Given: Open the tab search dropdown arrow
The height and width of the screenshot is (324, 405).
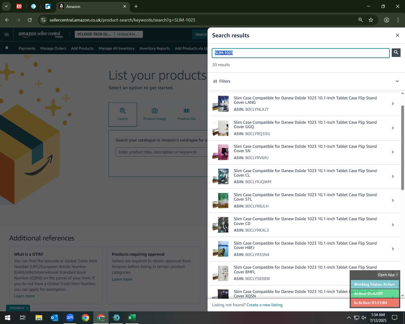Looking at the screenshot, I should pos(6,6).
